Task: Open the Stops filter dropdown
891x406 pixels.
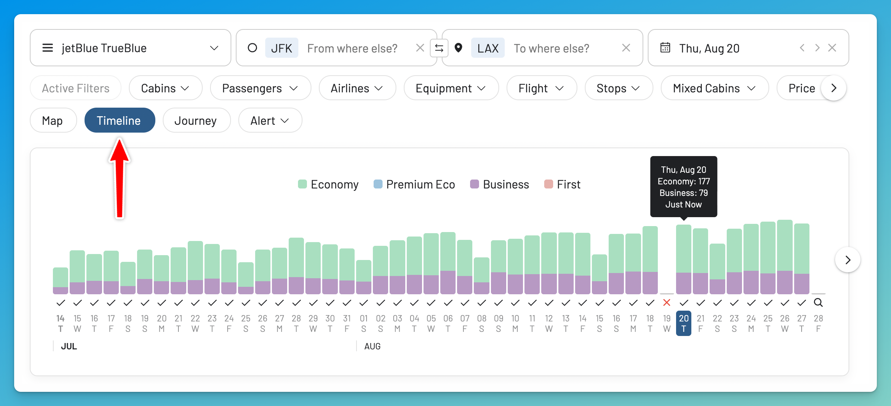Action: click(619, 88)
